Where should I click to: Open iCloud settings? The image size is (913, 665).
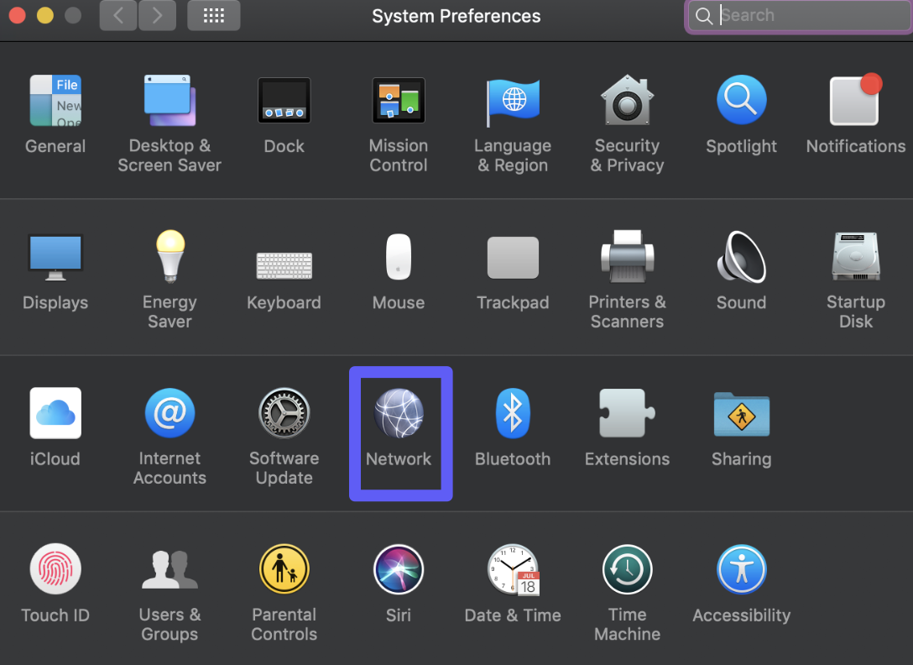coord(55,414)
